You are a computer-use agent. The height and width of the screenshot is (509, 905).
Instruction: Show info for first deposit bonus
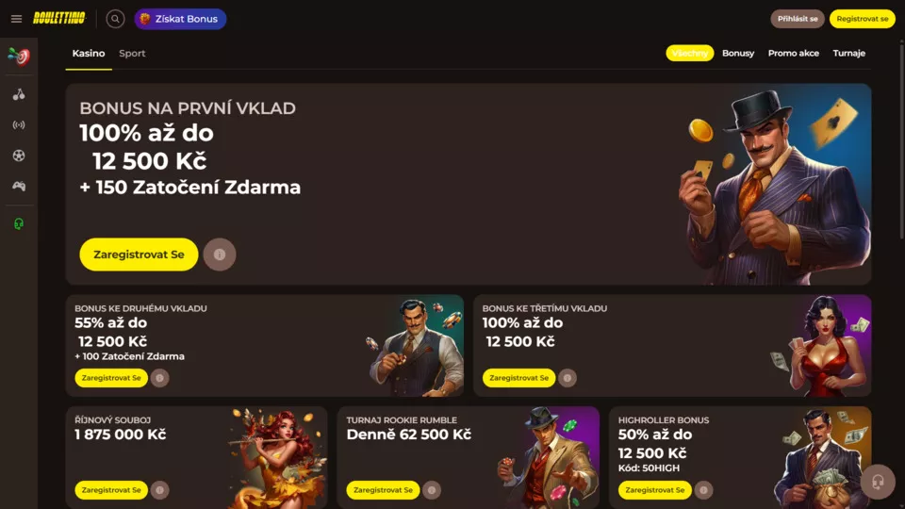(x=220, y=254)
